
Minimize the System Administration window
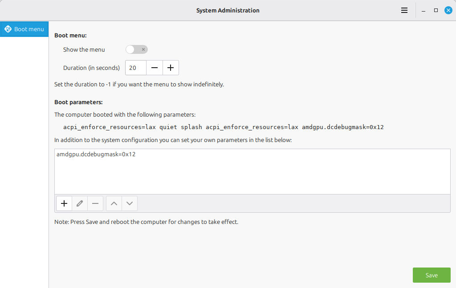pos(423,10)
